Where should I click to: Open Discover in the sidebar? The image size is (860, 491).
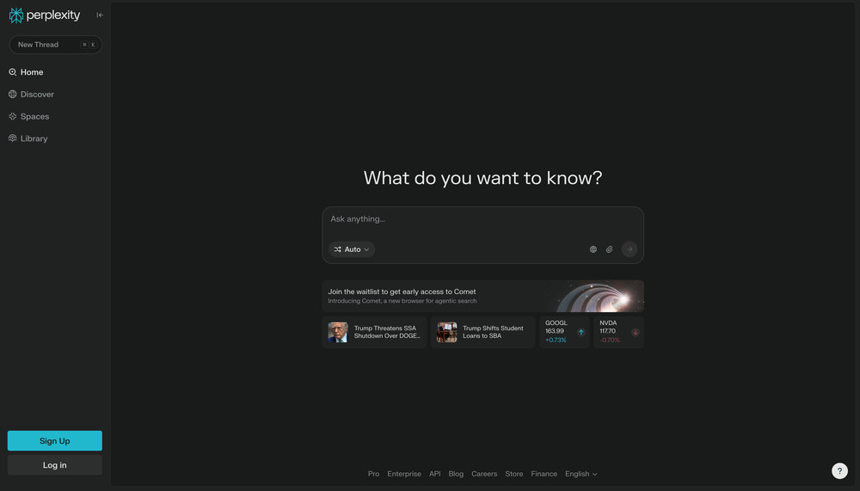click(37, 95)
